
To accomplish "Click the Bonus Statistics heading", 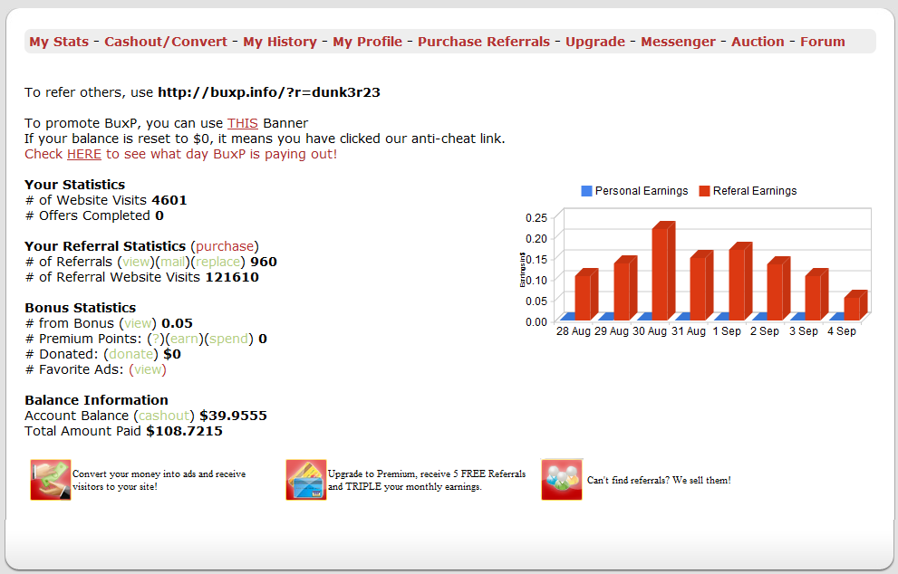I will click(80, 309).
